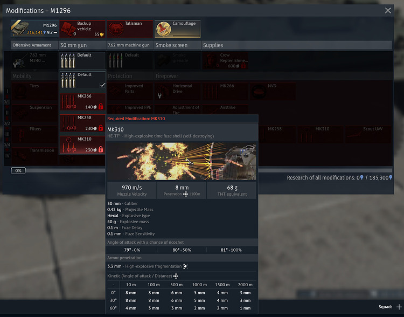
Task: Select the MK310 entry in the ammo list
Action: click(x=82, y=144)
